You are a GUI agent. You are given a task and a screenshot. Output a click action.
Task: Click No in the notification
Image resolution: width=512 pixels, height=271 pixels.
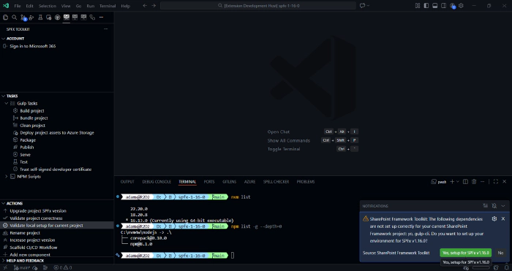pos(500,253)
